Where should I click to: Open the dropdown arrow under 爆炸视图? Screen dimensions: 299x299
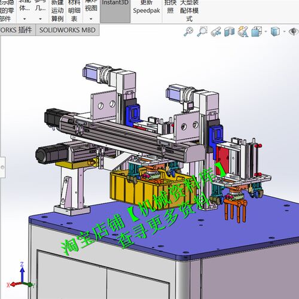point(91,19)
